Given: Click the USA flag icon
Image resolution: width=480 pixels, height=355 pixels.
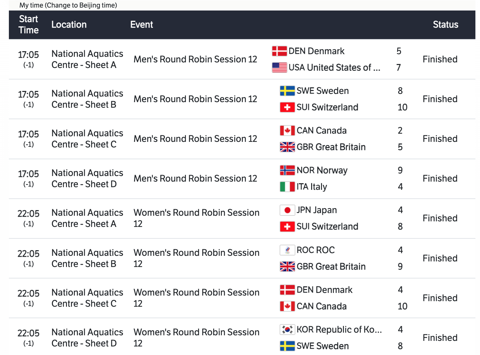Looking at the screenshot, I should (279, 68).
